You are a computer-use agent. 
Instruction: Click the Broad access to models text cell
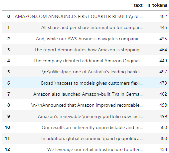pyautogui.click(x=92, y=83)
